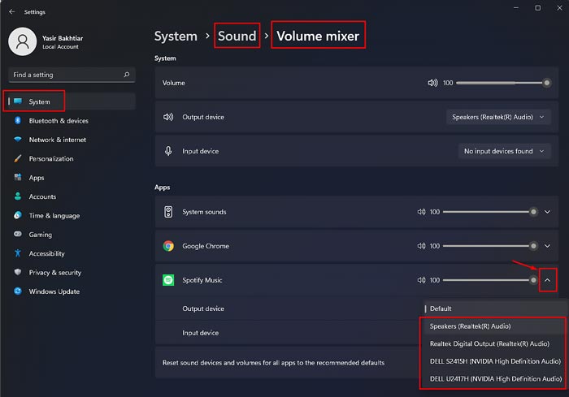
Task: Collapse the Spotify Music row chevron
Action: point(547,280)
